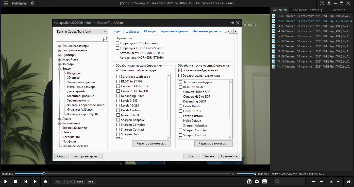The height and width of the screenshot is (187, 354).
Task: Toggle the playlist panel icon
Action: pyautogui.click(x=265, y=181)
